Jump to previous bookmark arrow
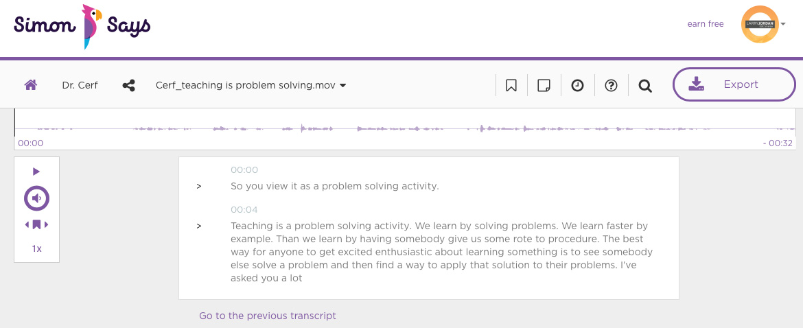Viewport: 803px width, 328px height. [27, 224]
